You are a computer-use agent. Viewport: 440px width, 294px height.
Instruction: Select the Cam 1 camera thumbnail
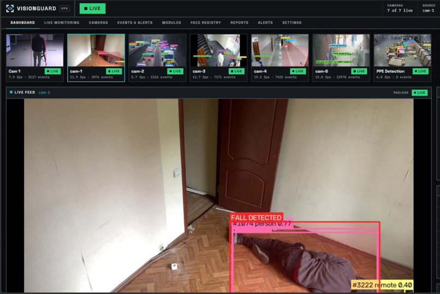click(x=35, y=50)
